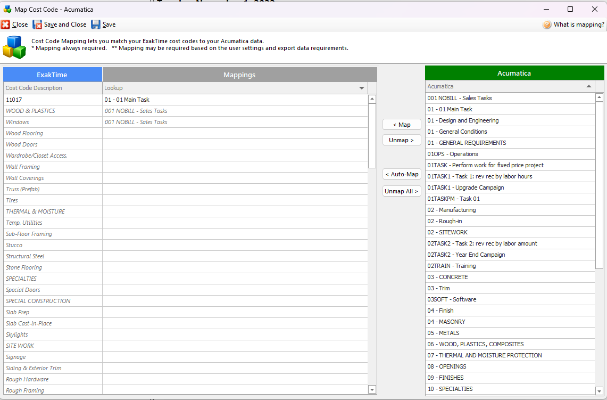Click scroll-down arrow of the Acumatica list

click(x=599, y=391)
